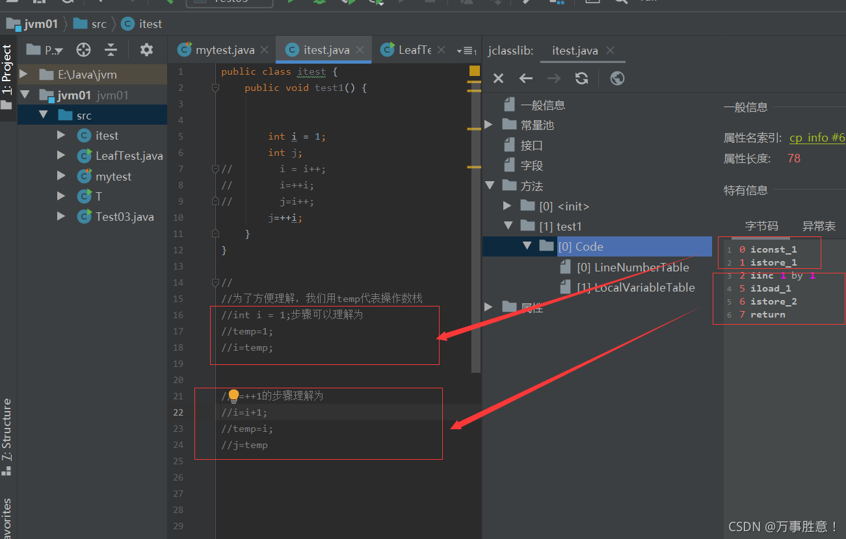Expand the 常量池 node
The width and height of the screenshot is (846, 539).
[489, 125]
